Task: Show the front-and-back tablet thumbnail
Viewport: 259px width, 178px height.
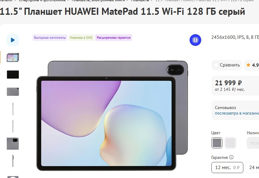Action: [x=13, y=57]
